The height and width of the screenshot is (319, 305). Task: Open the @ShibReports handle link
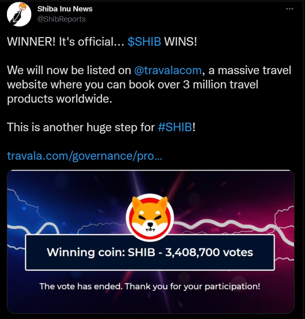[x=61, y=19]
